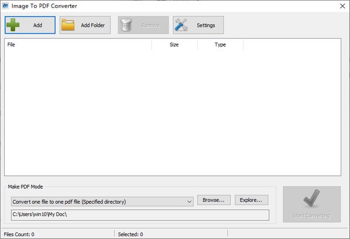Click the Remove trash can button
This screenshot has height=239, width=350.
coord(143,25)
